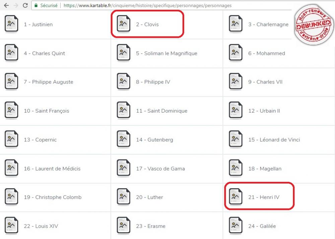Image resolution: width=335 pixels, height=239 pixels.
Task: Click the browser back arrow
Action: click(6, 5)
